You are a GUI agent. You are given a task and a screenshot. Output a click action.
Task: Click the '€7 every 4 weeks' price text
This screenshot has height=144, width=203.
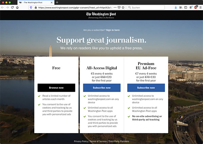146,74
